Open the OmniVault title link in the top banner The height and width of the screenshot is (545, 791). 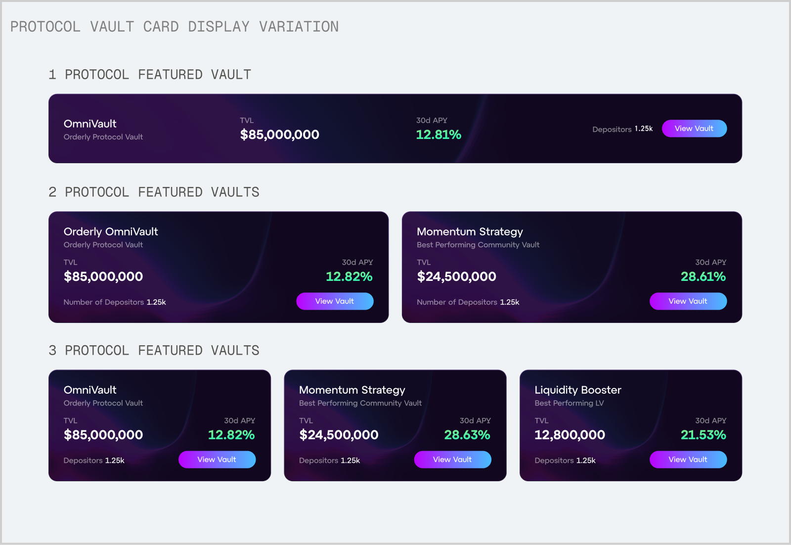(90, 124)
